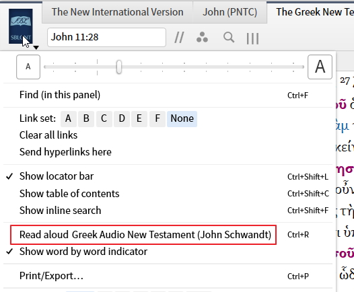Image resolution: width=354 pixels, height=292 pixels.
Task: Increase text size with large A button
Action: [x=320, y=67]
